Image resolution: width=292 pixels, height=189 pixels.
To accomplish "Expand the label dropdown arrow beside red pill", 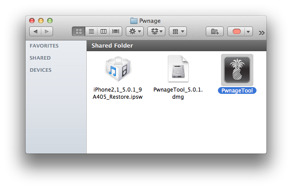I will [248, 32].
